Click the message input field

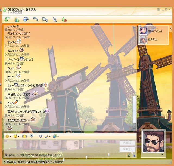(61, 146)
